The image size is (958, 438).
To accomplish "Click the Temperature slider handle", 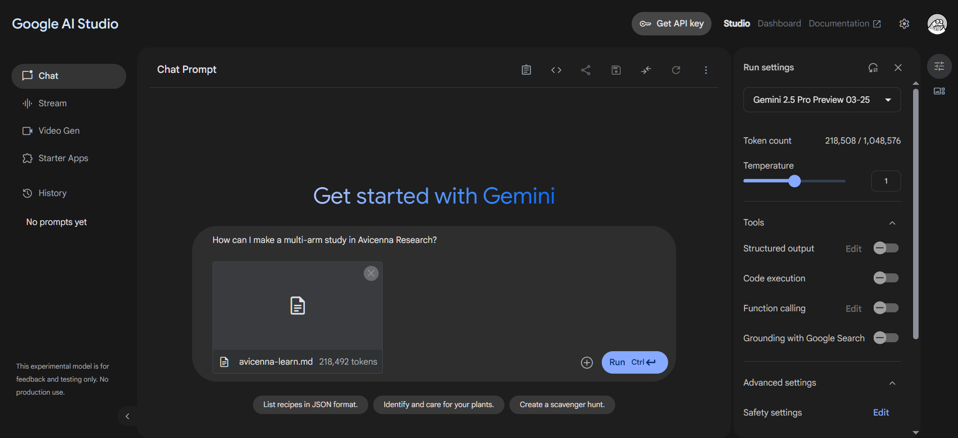I will pyautogui.click(x=794, y=181).
